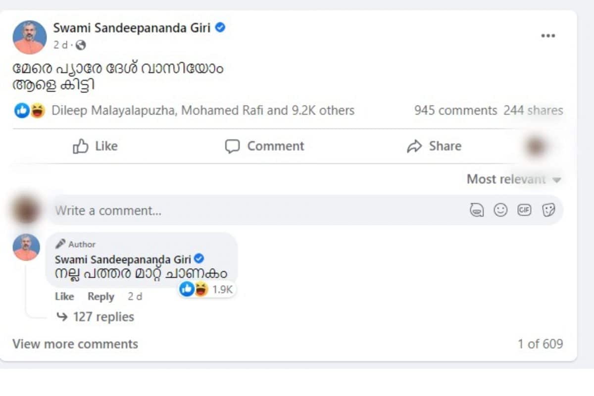Open the Most relevant sort dropdown
This screenshot has width=594, height=396.
click(514, 179)
